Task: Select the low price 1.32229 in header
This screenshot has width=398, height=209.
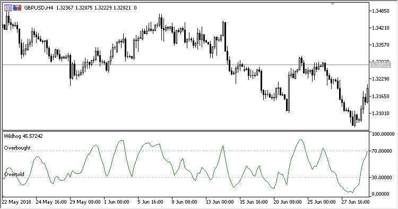Action: pos(103,8)
